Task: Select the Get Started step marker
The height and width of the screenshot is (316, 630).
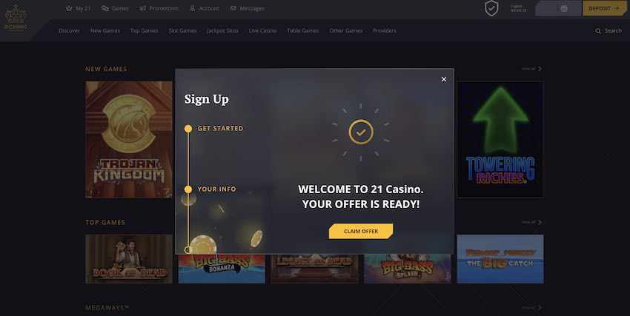Action: pos(188,128)
